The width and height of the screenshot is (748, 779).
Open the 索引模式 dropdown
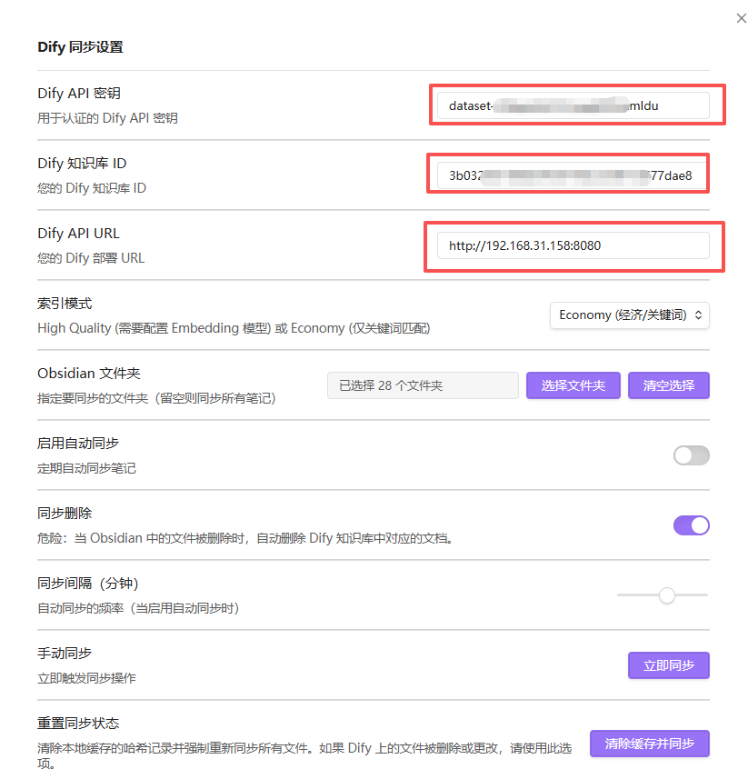pyautogui.click(x=629, y=315)
